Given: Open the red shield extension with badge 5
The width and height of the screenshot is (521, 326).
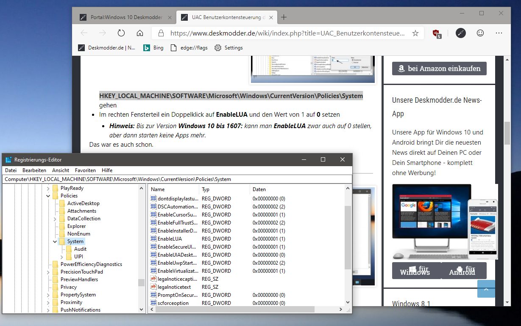Looking at the screenshot, I should pos(436,33).
